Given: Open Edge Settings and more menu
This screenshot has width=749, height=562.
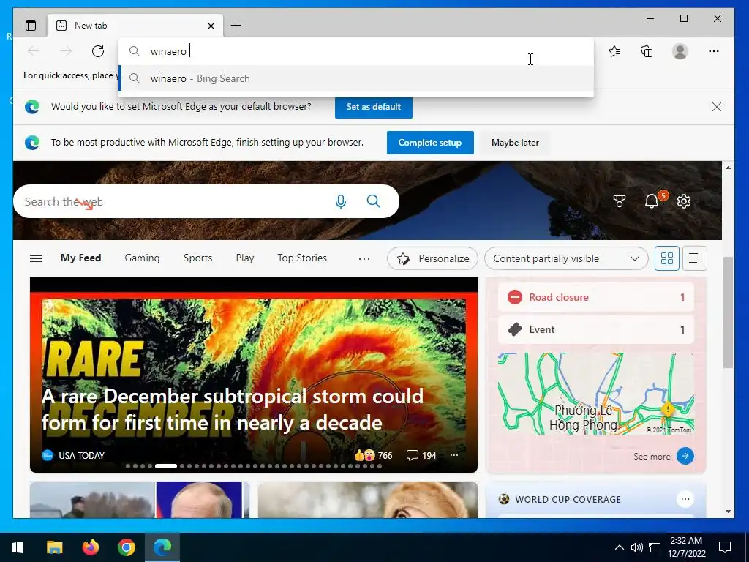Looking at the screenshot, I should point(714,51).
